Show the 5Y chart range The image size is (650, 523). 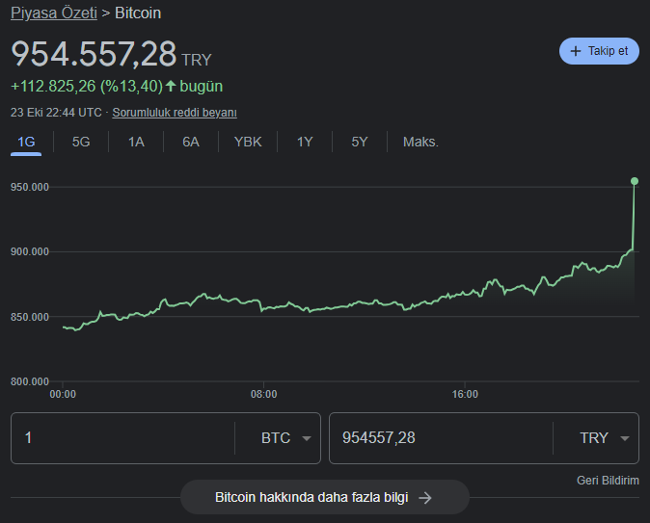(x=360, y=142)
